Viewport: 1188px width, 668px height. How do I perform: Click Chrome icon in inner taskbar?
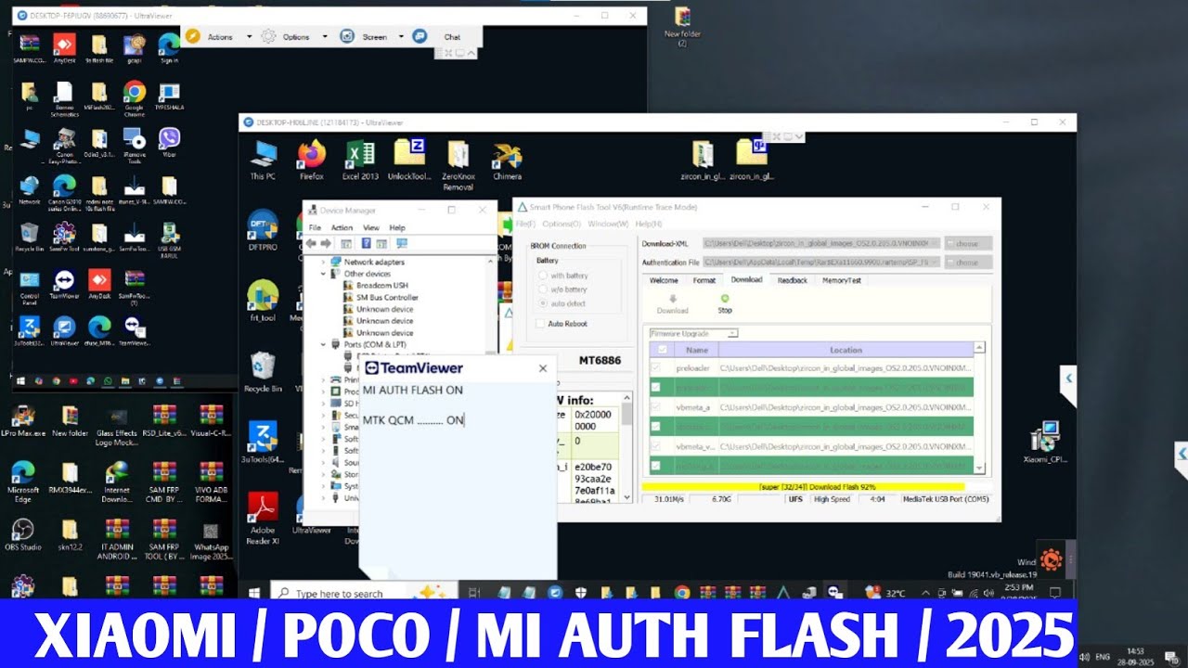tap(682, 592)
